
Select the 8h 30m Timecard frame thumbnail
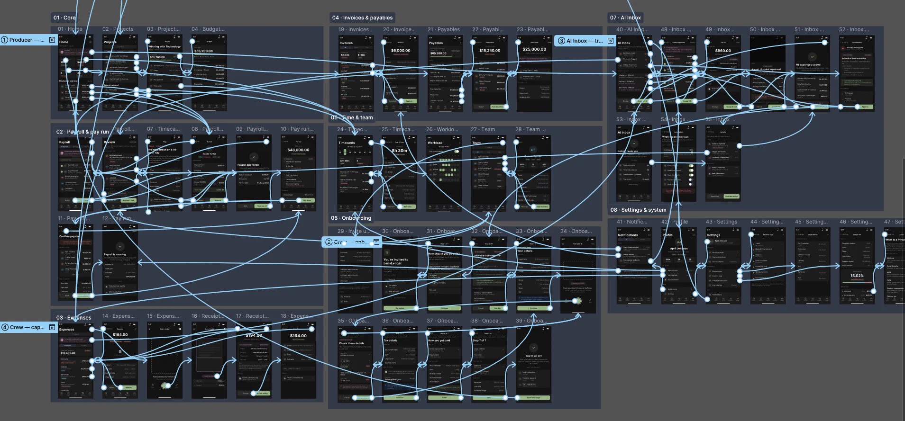(400, 173)
